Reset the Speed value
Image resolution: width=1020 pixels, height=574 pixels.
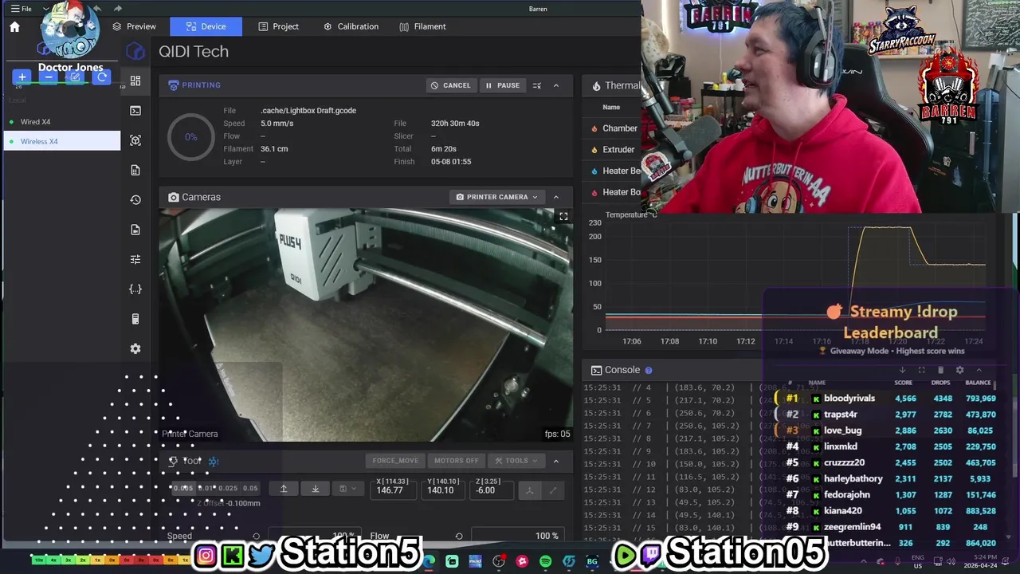[256, 537]
